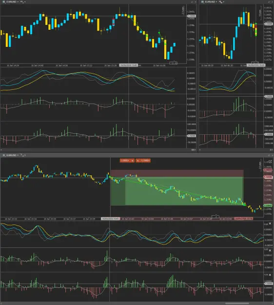Click the pips scale ruler in top-left chart

(183, 10)
